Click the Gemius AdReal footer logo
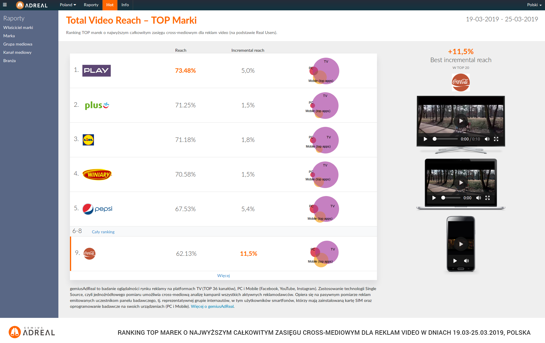The width and height of the screenshot is (545, 343). (32, 332)
